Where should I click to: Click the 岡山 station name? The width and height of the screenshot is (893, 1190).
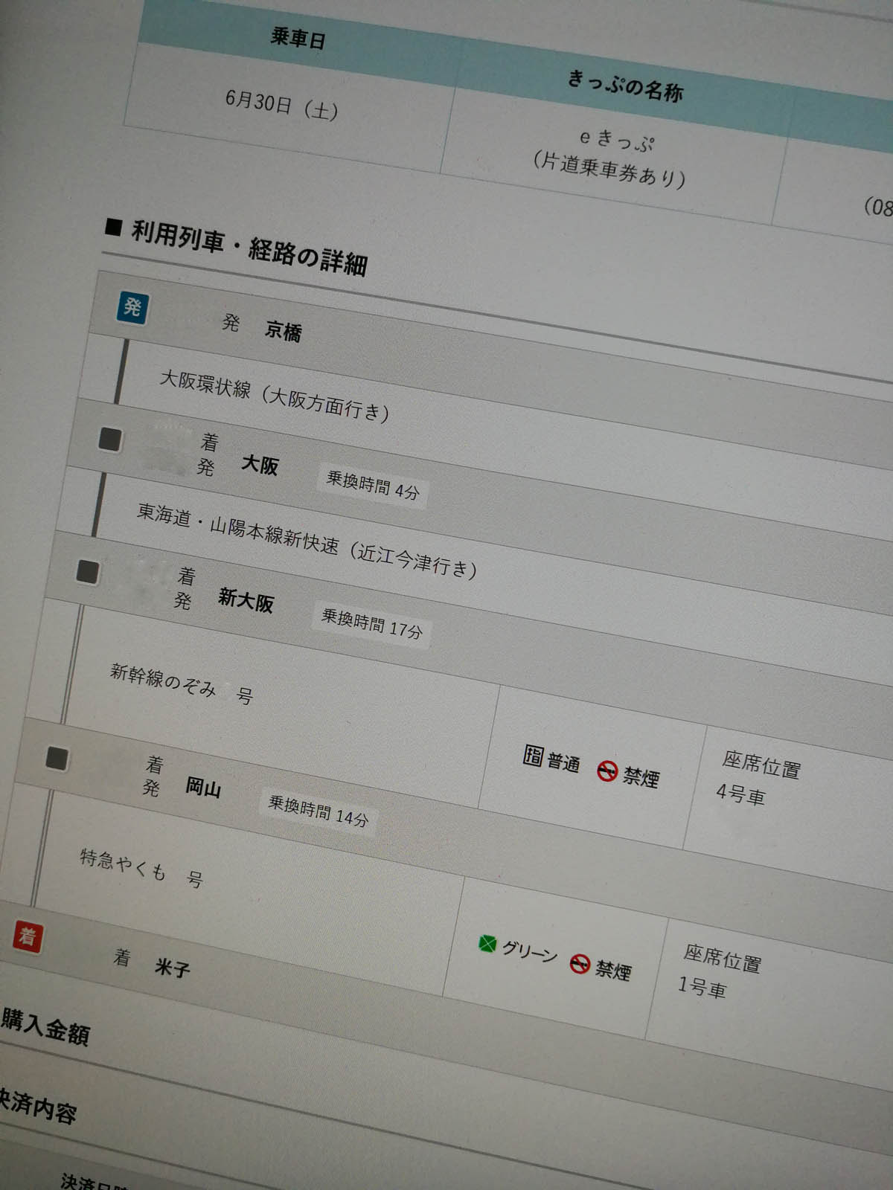[x=203, y=787]
